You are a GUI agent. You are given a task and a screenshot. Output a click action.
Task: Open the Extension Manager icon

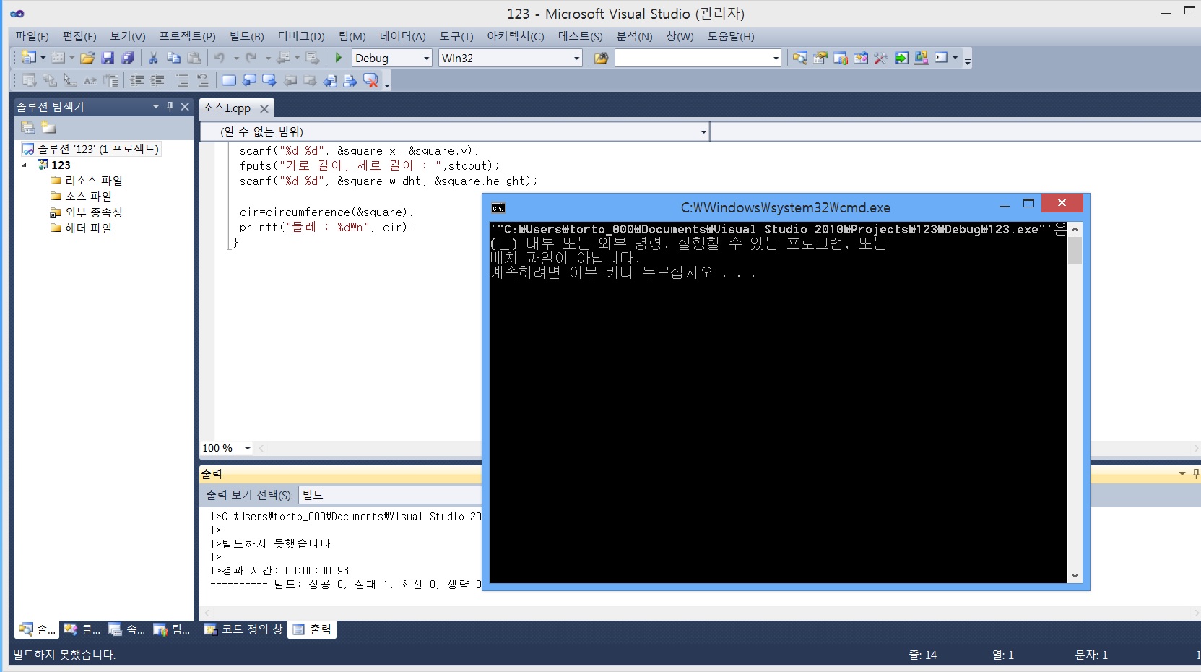click(x=922, y=58)
